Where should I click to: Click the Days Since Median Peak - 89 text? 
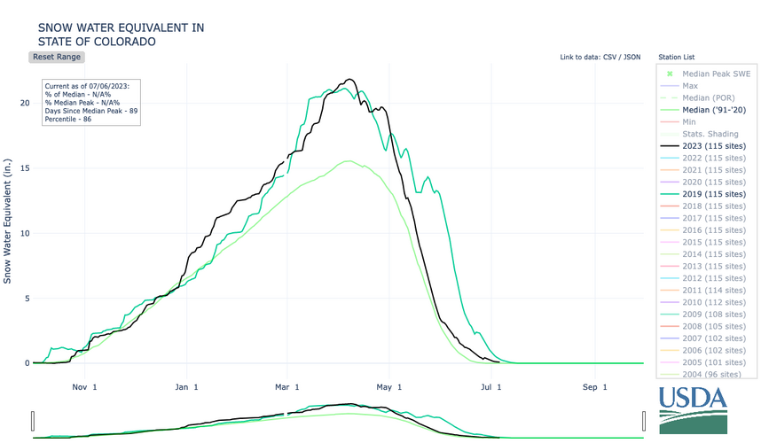coord(91,111)
